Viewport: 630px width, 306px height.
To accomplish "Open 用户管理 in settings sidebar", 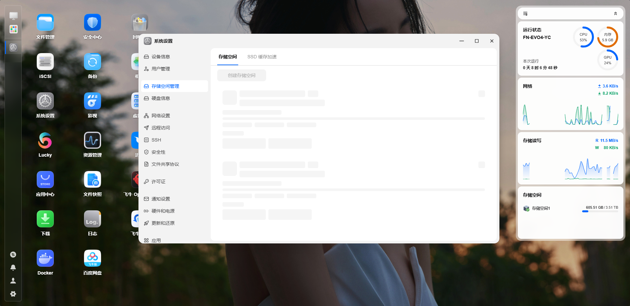I will coord(175,69).
